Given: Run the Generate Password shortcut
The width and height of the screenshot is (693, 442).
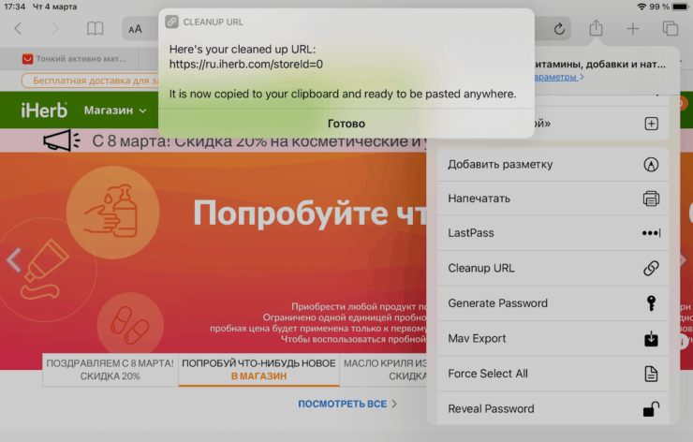Looking at the screenshot, I should click(553, 303).
